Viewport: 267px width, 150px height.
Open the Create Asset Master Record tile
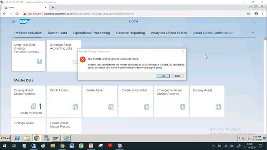pos(64,126)
